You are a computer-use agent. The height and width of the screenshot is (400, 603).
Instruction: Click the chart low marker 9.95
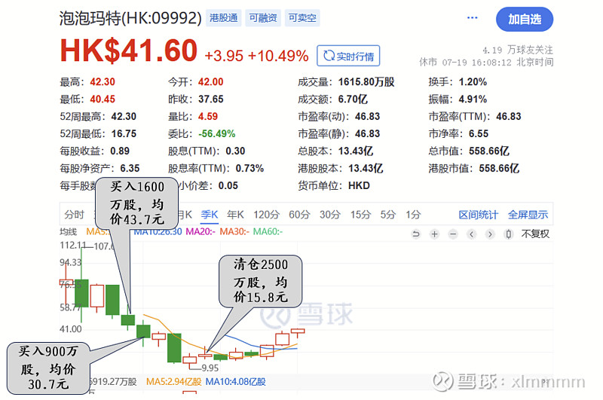coord(210,368)
